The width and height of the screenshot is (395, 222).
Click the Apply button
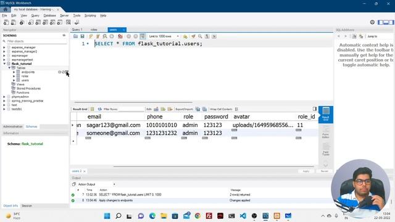click(306, 171)
